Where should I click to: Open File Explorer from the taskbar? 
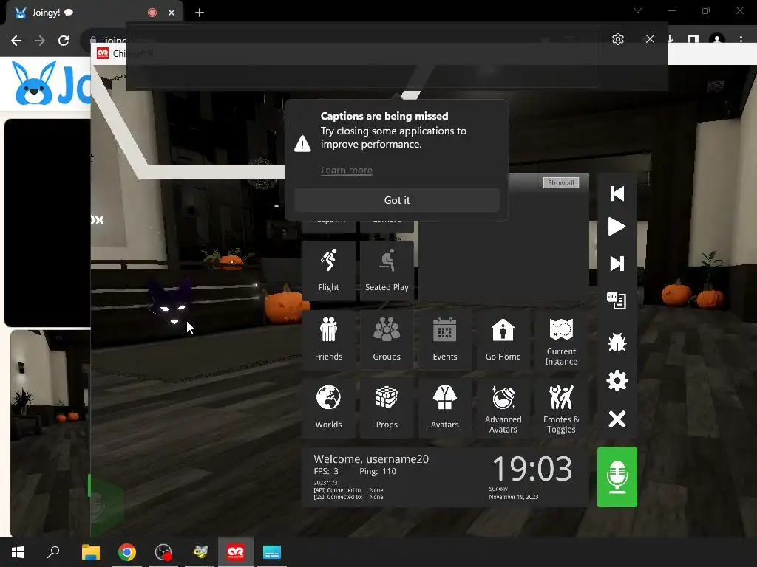coord(90,552)
